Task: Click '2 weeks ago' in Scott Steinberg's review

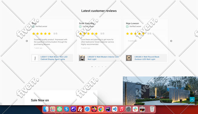Action: click(86, 48)
